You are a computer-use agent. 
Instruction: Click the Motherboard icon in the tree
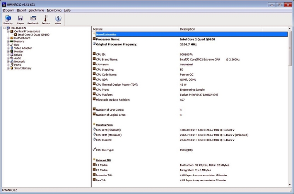12,38
